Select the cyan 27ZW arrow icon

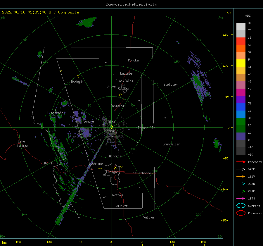(x=241, y=184)
